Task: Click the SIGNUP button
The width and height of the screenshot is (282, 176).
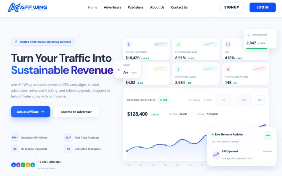Action: coord(232,7)
